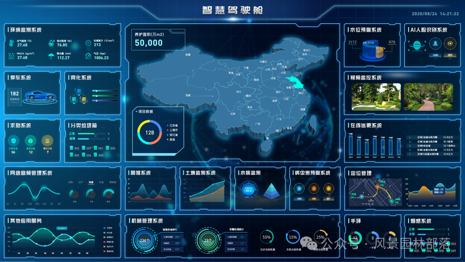Click the air pressure gauge icon
The image size is (465, 262).
(x=88, y=56)
